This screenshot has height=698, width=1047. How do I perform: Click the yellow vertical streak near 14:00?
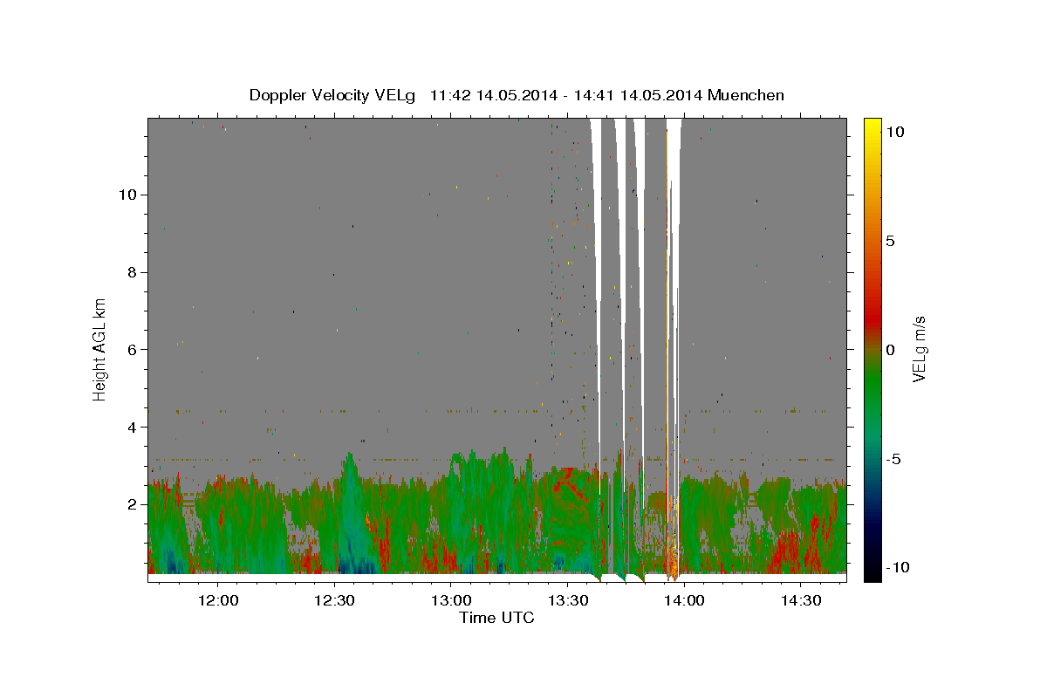pos(667,262)
